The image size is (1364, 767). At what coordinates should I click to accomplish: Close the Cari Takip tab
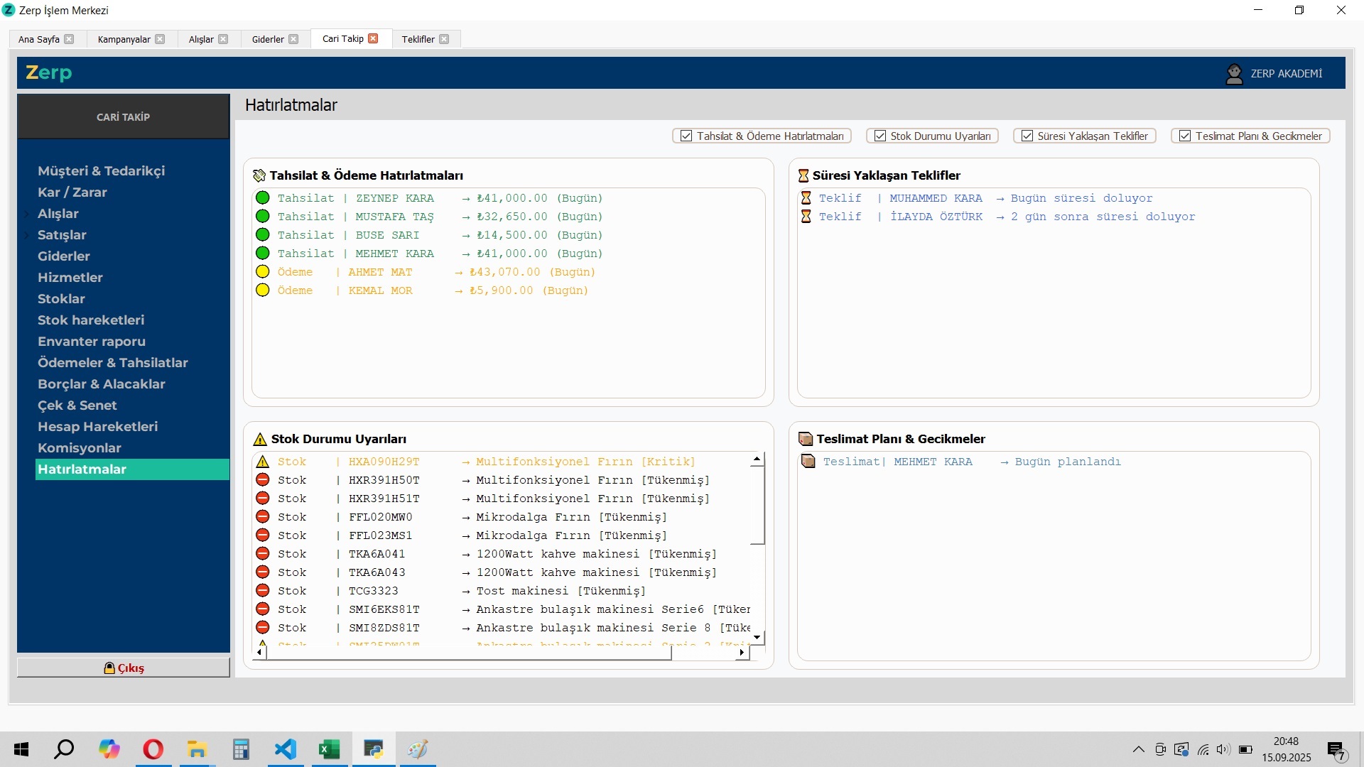pos(374,39)
